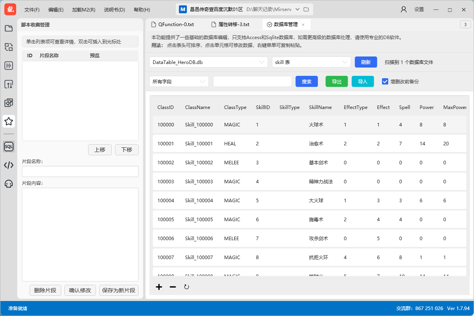The width and height of the screenshot is (474, 316).
Task: Select the star favorites icon in sidebar
Action: (x=9, y=122)
